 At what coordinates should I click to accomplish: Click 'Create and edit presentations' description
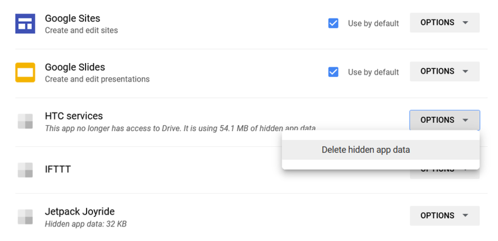click(x=97, y=79)
